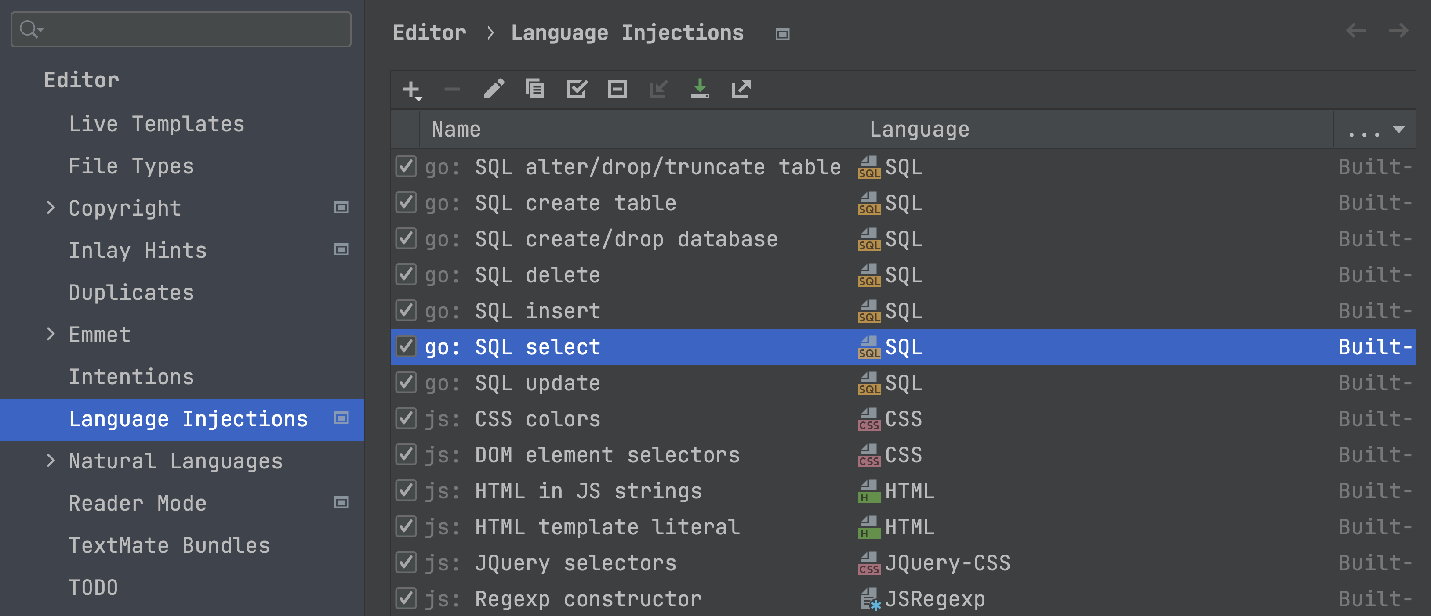Navigate back with the left arrow
The height and width of the screenshot is (616, 1431).
point(1355,31)
